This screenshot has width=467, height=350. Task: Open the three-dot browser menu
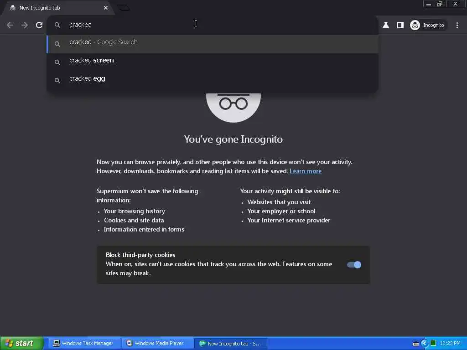[x=457, y=25]
